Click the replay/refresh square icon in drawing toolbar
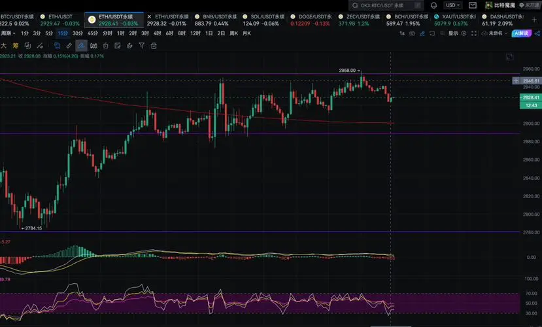Viewport: 542px width, 327px height. 27,46
